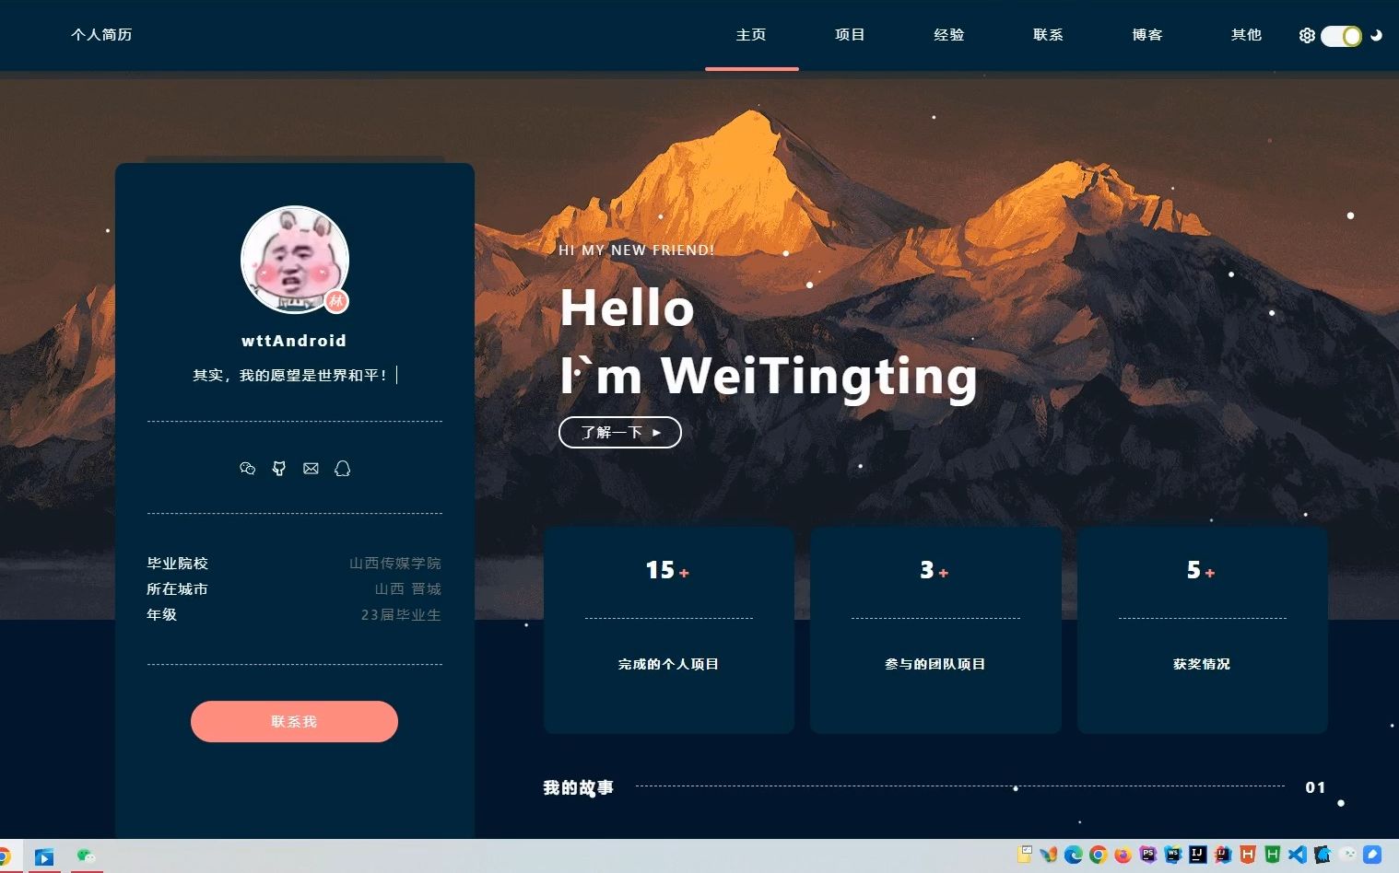The height and width of the screenshot is (873, 1399).
Task: Open the Chrome icon at right taskbar group
Action: click(1098, 855)
